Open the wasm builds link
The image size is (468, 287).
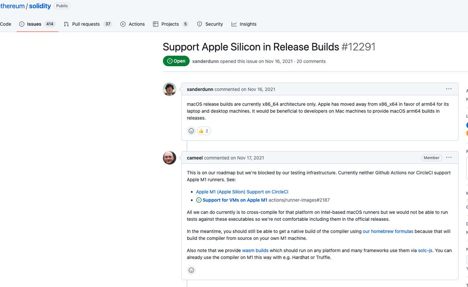coord(255,250)
